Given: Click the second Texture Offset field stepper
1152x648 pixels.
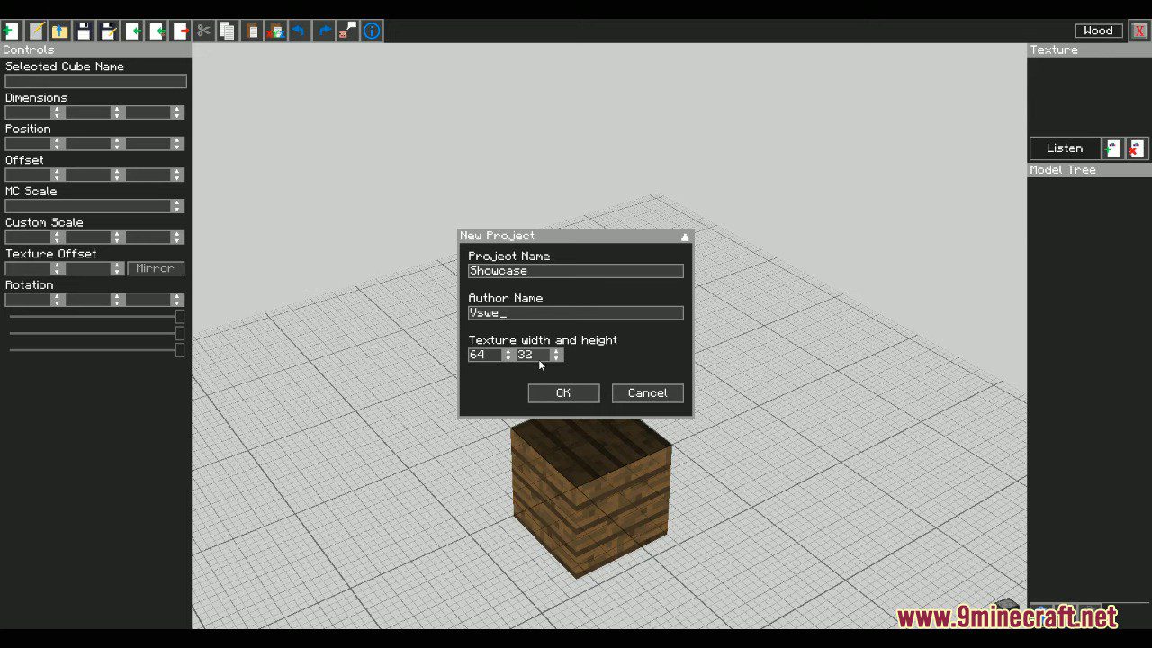Looking at the screenshot, I should pos(117,268).
